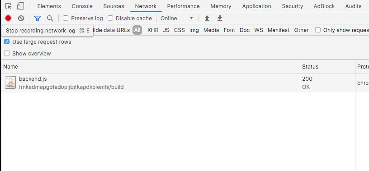The image size is (369, 171).
Task: Enable the Preserve log checkbox
Action: [66, 18]
